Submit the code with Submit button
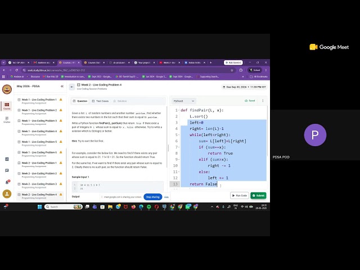Image resolution: width=360 pixels, height=270 pixels. (258, 196)
